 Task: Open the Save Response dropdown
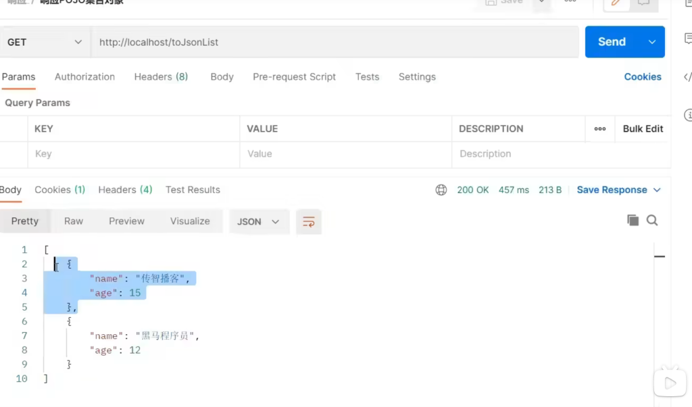pyautogui.click(x=618, y=190)
